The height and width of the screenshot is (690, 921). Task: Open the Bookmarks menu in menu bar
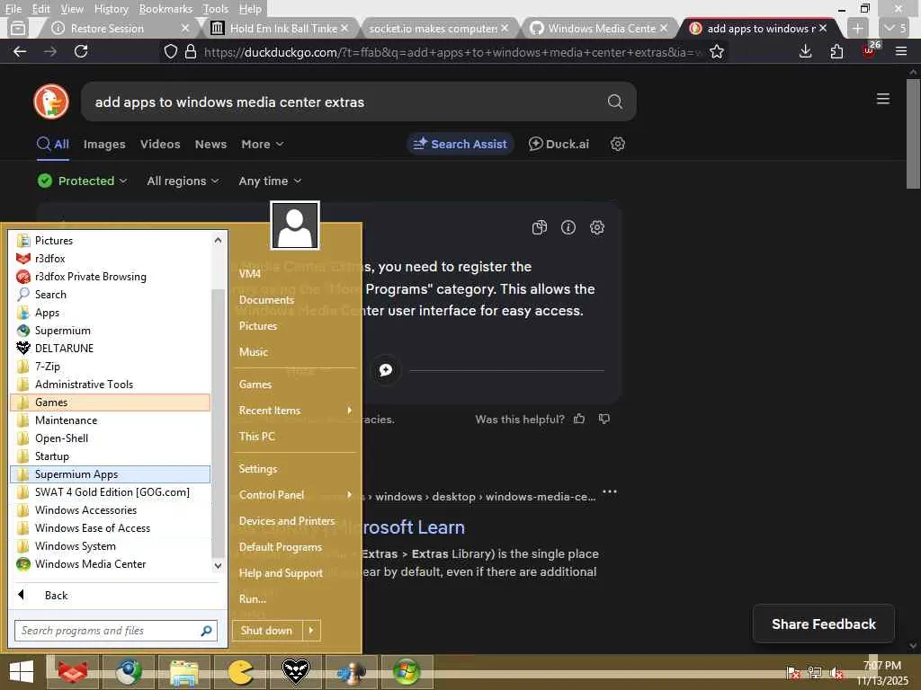(x=165, y=9)
